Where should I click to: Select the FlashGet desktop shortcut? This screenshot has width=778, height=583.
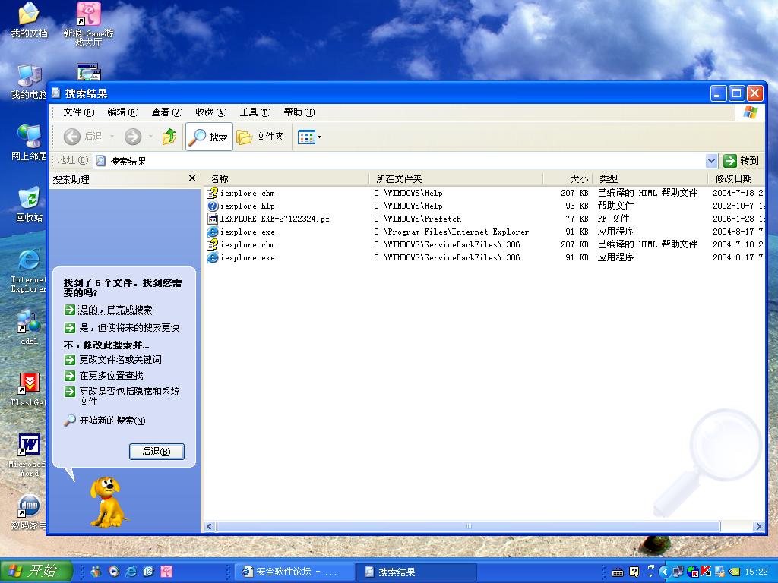coord(29,389)
